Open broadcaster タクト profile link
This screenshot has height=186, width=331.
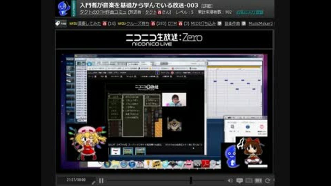[x=151, y=12]
